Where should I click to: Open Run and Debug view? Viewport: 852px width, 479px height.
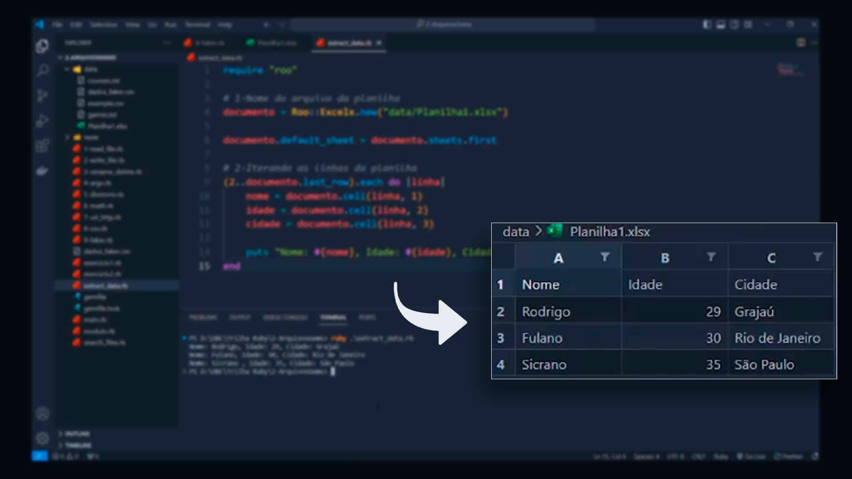click(x=43, y=121)
